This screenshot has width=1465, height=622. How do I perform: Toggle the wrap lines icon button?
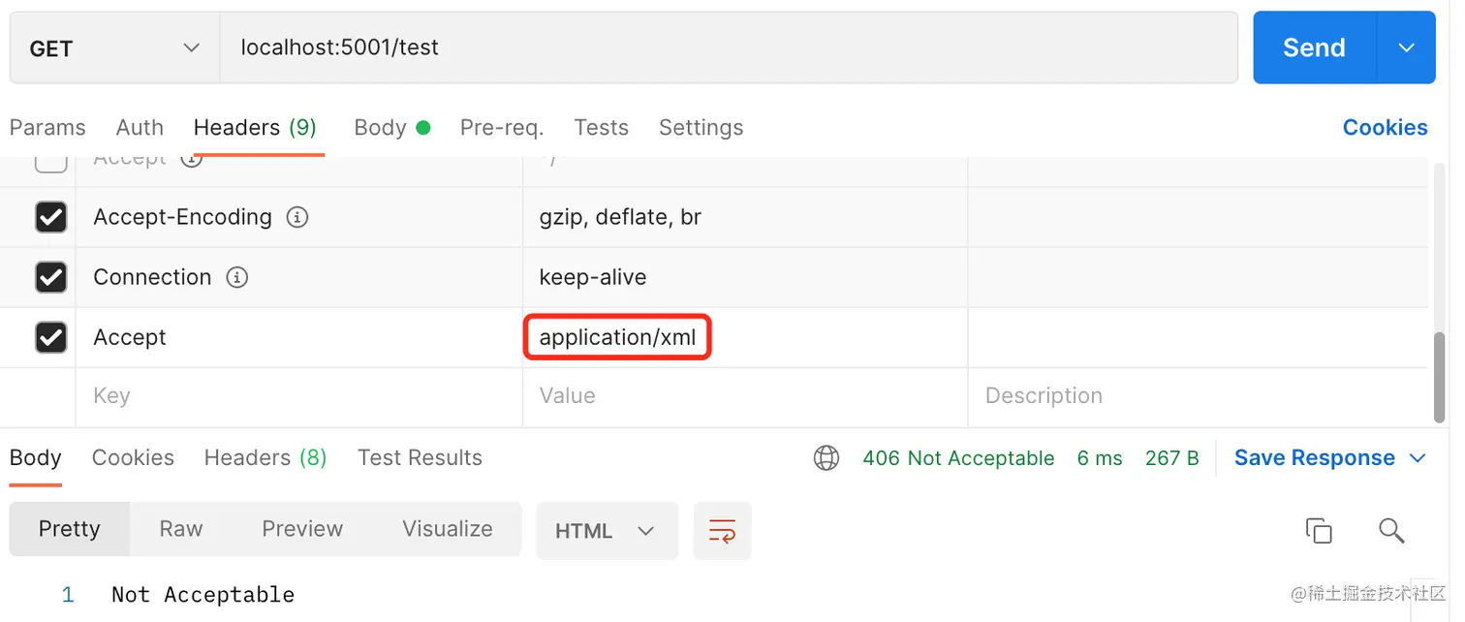tap(722, 530)
